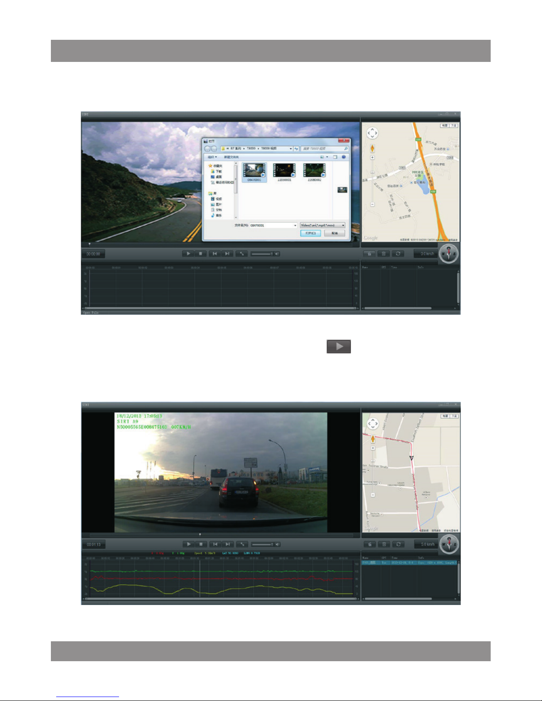Open the Video(*.avi,*.mp4,*.mov) file type dropdown
This screenshot has height=701, width=542.
[x=323, y=226]
